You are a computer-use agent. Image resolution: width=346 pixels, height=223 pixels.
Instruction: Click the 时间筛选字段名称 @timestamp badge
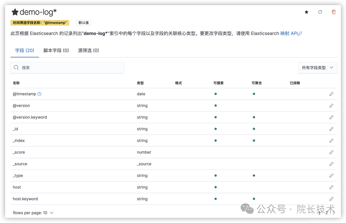pyautogui.click(x=40, y=22)
